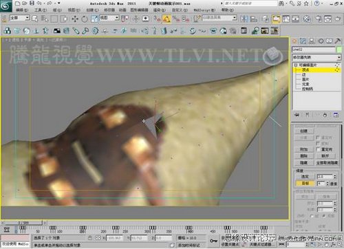Open the 3ds Max application button menu

[x=6, y=6]
